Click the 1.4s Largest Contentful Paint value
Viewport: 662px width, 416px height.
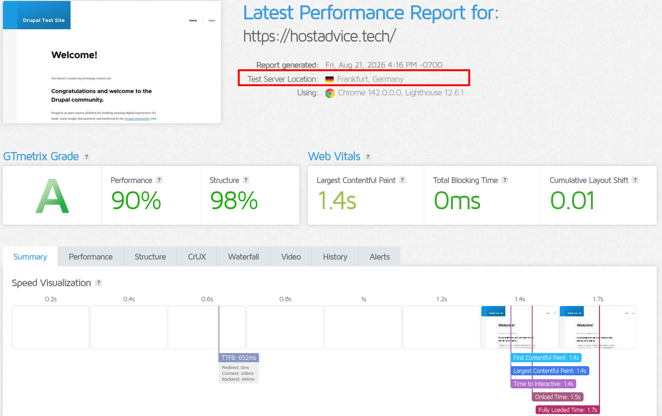(337, 200)
